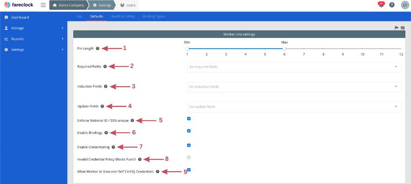Viewport: 411px width, 184px height.
Task: Click the security camera icon above panel
Action: point(397,28)
